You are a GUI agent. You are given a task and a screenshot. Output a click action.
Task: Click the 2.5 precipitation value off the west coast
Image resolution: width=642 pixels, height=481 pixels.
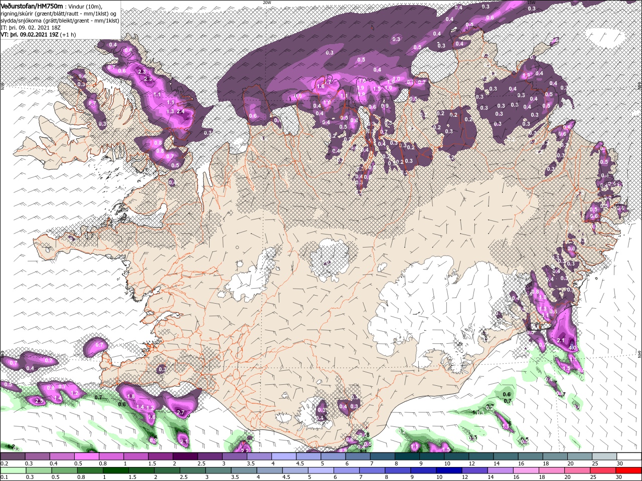(39, 401)
